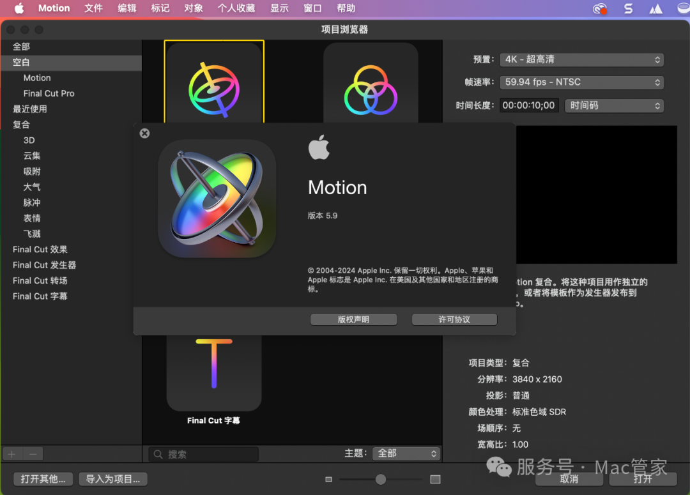Open the 窗口 menu

[312, 8]
